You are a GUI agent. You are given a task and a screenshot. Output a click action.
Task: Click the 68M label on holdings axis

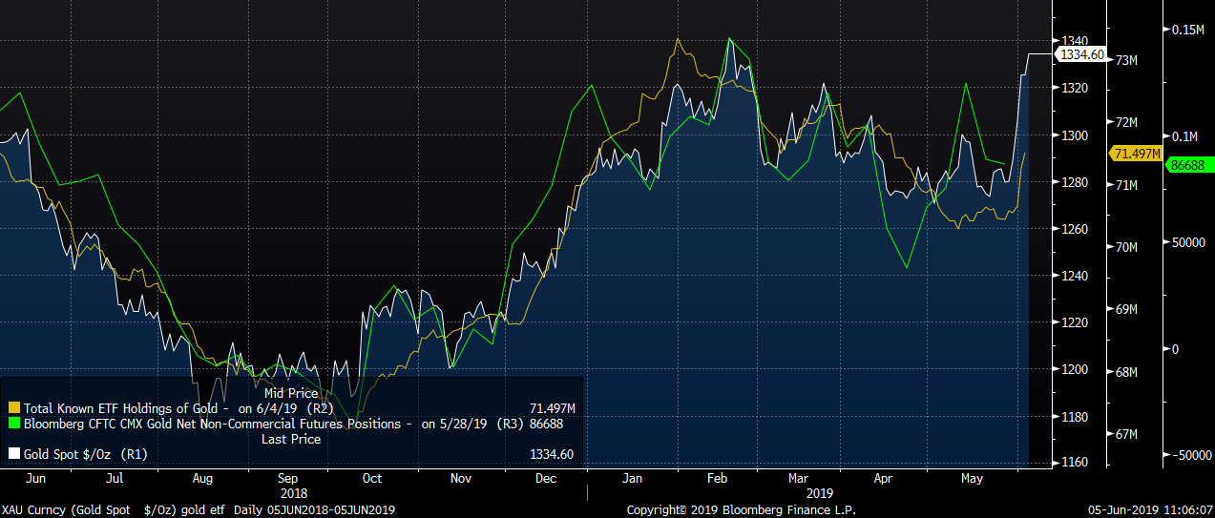tap(1127, 372)
